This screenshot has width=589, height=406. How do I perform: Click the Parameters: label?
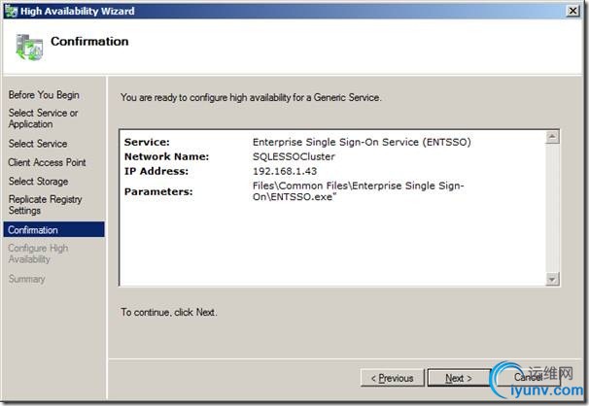[158, 191]
